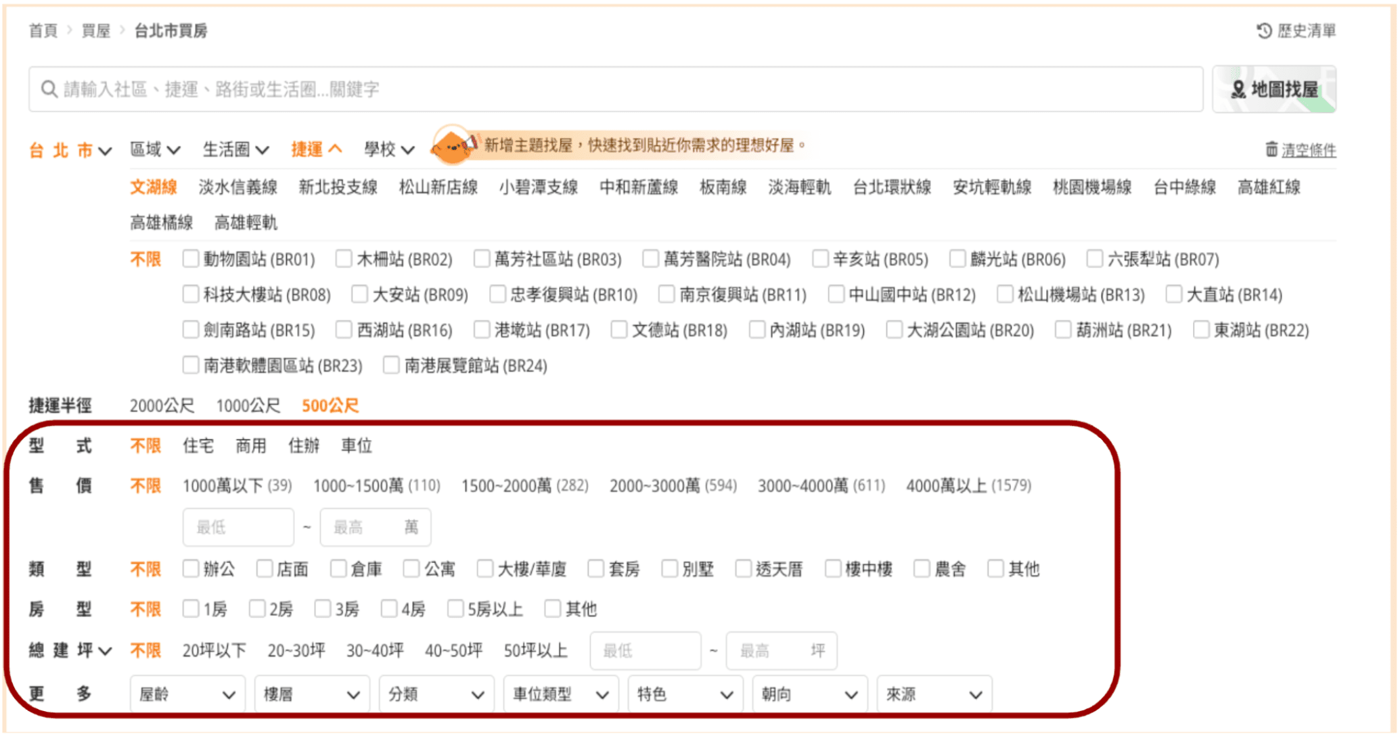The image size is (1398, 734).
Task: Choose 住宅 under 型式
Action: pyautogui.click(x=198, y=446)
